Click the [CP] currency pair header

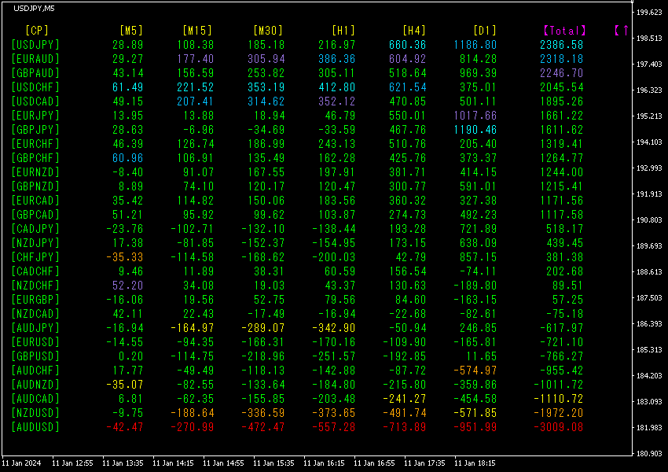coord(37,30)
